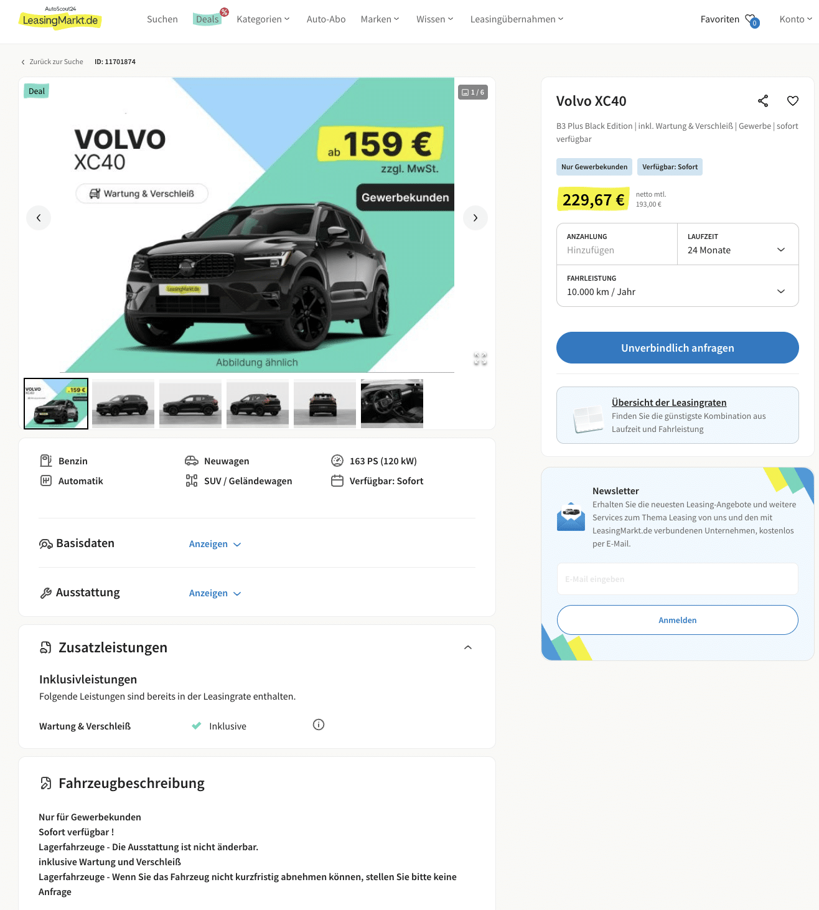Open fullscreen image view icon
Screen dimensions: 819x910
point(480,359)
